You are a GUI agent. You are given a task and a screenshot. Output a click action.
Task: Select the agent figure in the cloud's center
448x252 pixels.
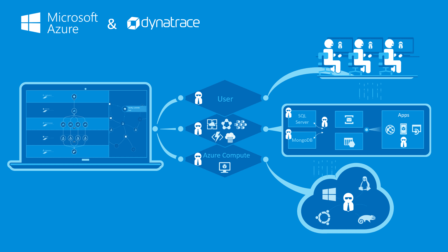coord(348,202)
